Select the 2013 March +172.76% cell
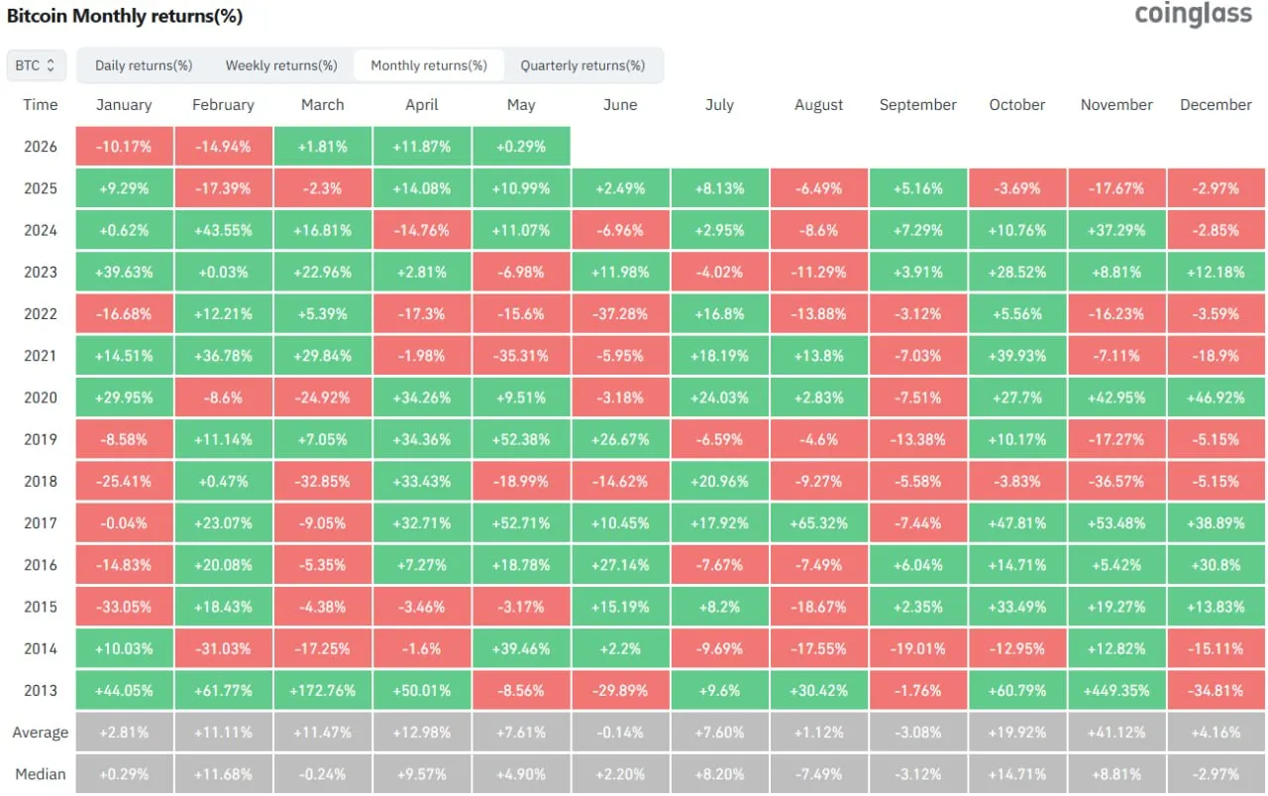1268x796 pixels. [323, 691]
